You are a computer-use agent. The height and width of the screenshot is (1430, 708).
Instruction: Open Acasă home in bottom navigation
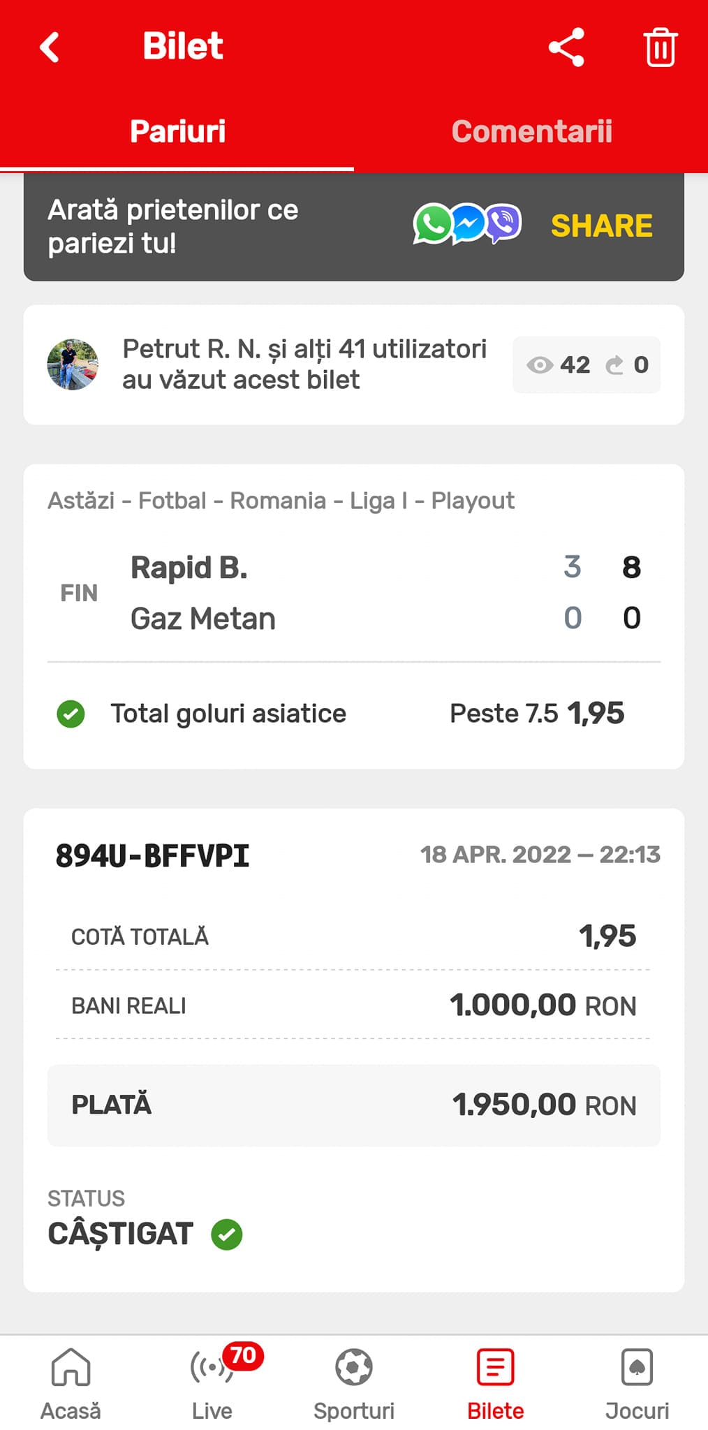71,1383
